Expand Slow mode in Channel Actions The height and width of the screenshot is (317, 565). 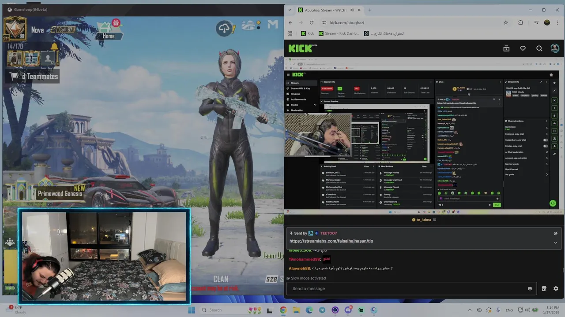pyautogui.click(x=547, y=128)
